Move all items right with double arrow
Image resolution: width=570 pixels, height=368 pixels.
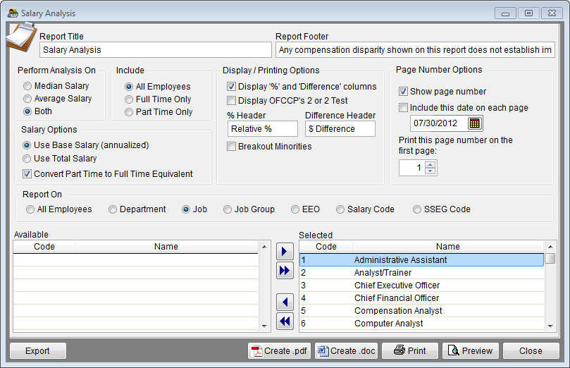pos(285,271)
